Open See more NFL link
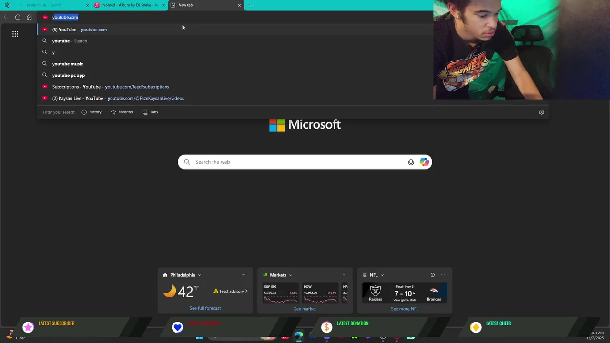Screen dimensions: 610x343 (405, 309)
